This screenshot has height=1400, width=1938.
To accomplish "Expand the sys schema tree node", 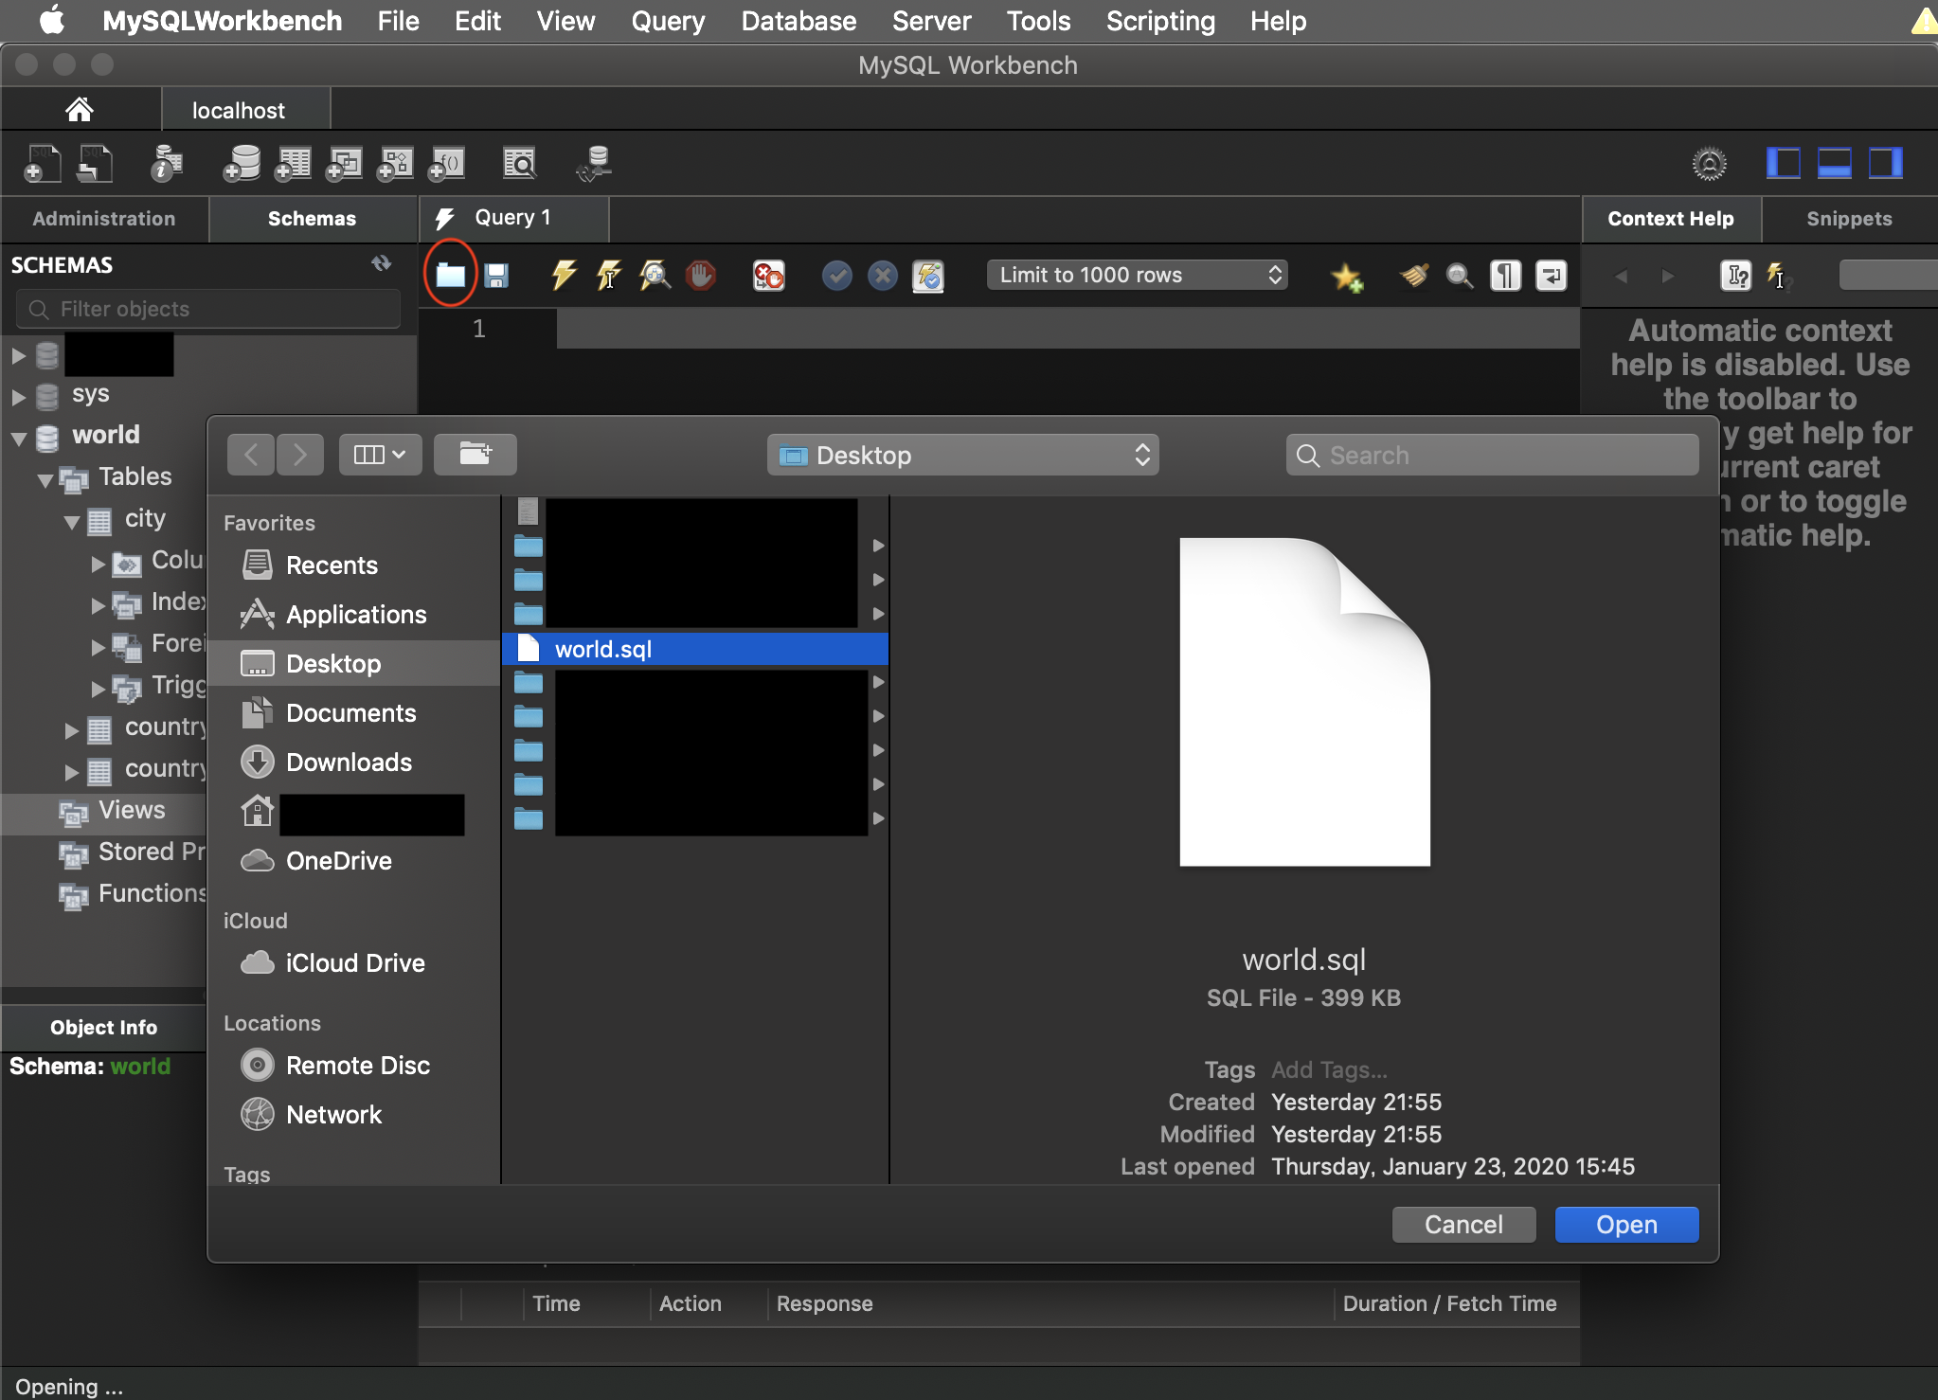I will click(x=18, y=396).
